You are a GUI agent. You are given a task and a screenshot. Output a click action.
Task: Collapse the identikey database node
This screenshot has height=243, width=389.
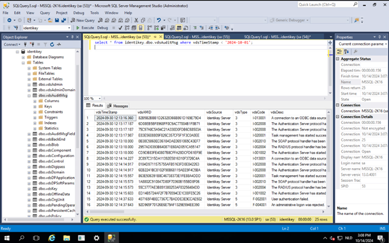coord(17,52)
